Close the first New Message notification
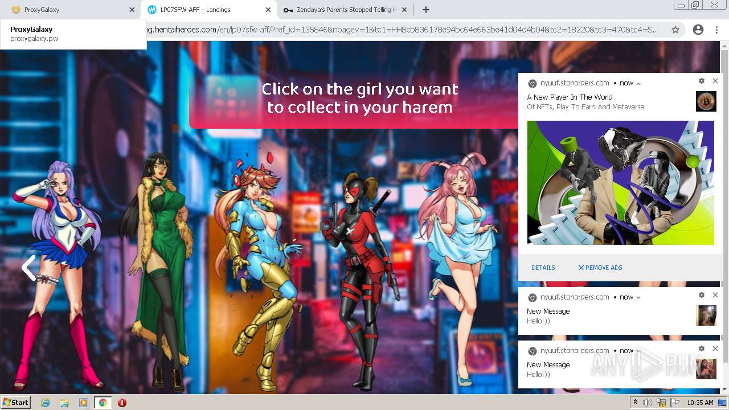 point(715,295)
